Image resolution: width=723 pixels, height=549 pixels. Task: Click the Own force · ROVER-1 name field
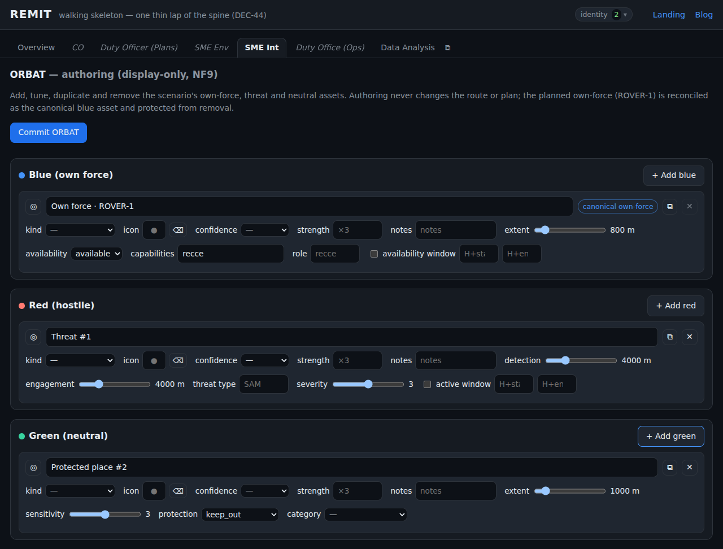coord(310,207)
